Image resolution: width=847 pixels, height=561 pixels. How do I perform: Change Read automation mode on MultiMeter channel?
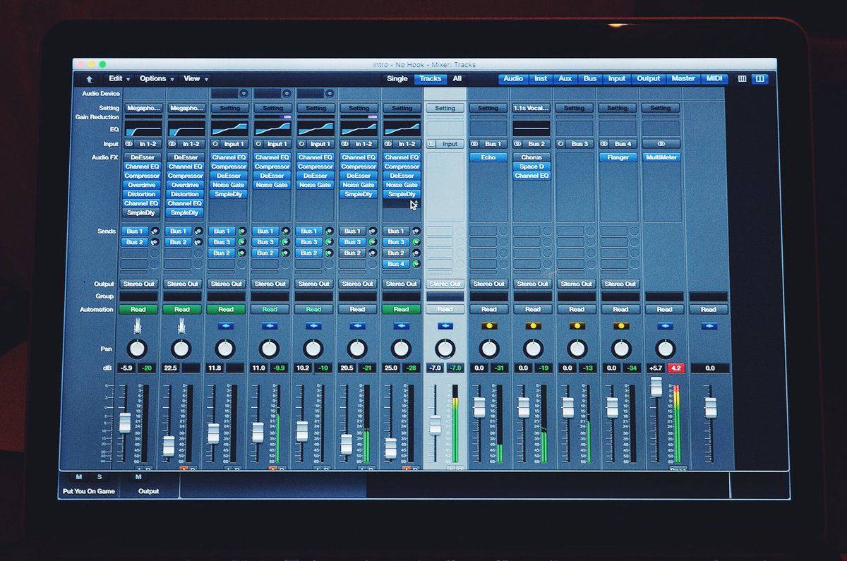(665, 309)
